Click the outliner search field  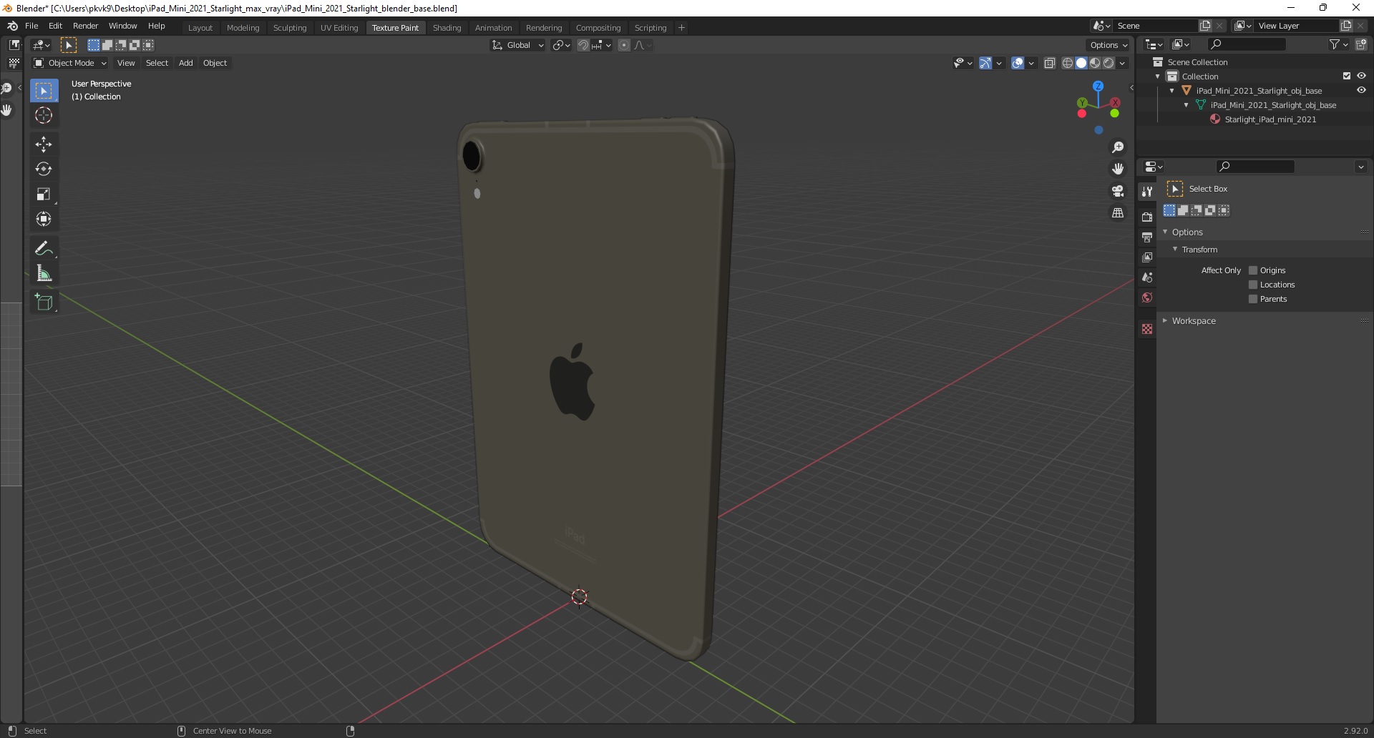coord(1247,44)
